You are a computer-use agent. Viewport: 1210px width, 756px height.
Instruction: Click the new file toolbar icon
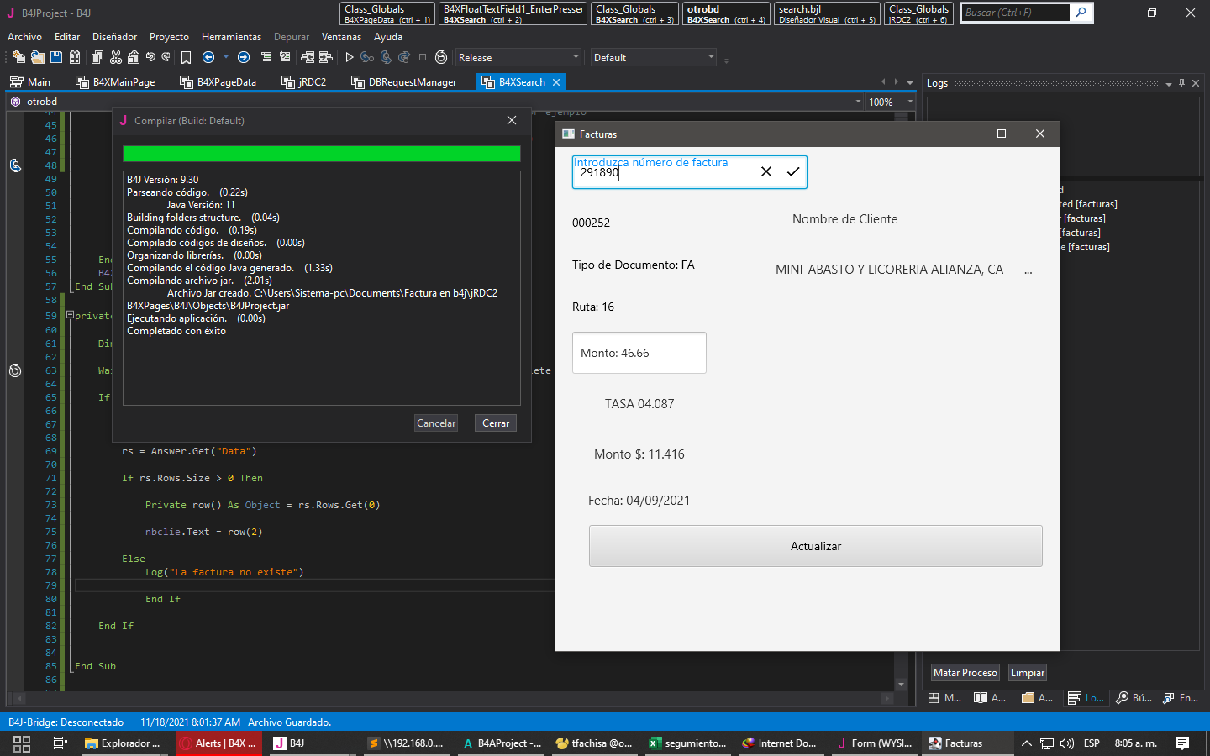[x=18, y=57]
